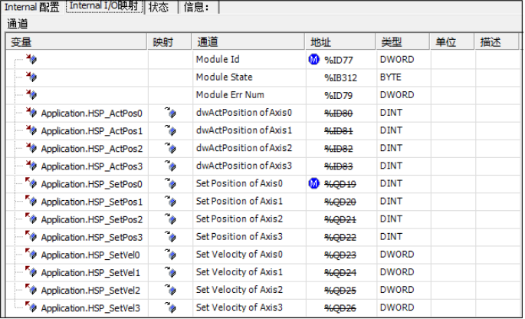Click output variable icon beside Application.HSP_SetVel1

31,272
